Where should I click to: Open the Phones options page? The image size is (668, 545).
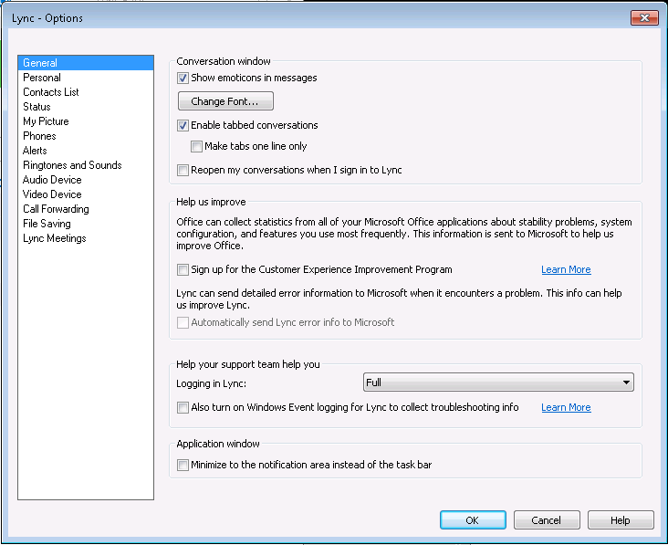pyautogui.click(x=86, y=136)
